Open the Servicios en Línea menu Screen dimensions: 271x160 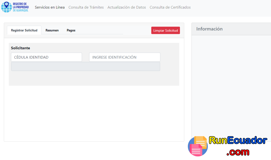(50, 7)
